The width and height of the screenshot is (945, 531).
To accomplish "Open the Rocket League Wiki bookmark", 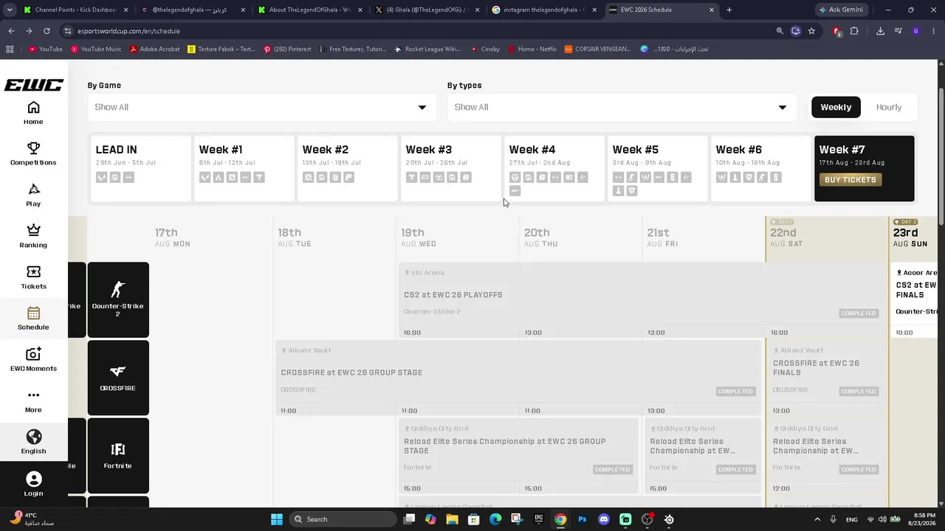I will click(427, 49).
